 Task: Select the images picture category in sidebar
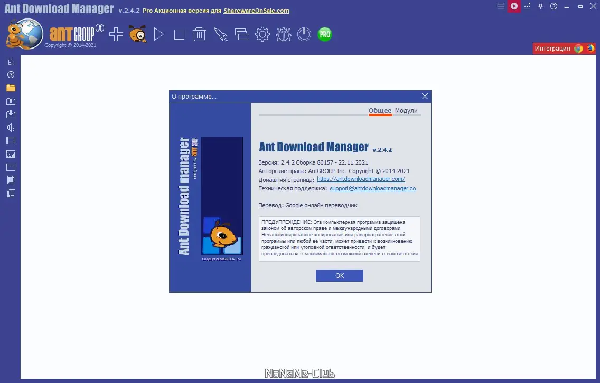[11, 154]
